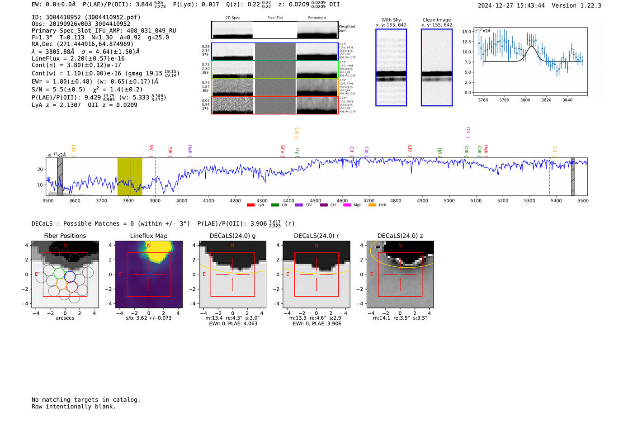Click the 'EWr: 0, PLAE: 3.906' caption
This screenshot has height=431, width=633.
(316, 324)
